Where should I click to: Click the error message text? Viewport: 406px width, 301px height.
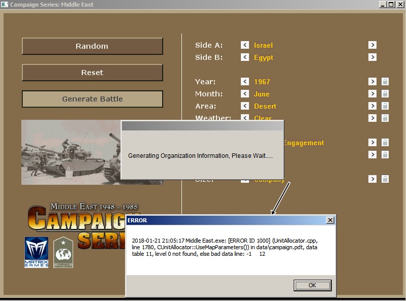tap(225, 247)
